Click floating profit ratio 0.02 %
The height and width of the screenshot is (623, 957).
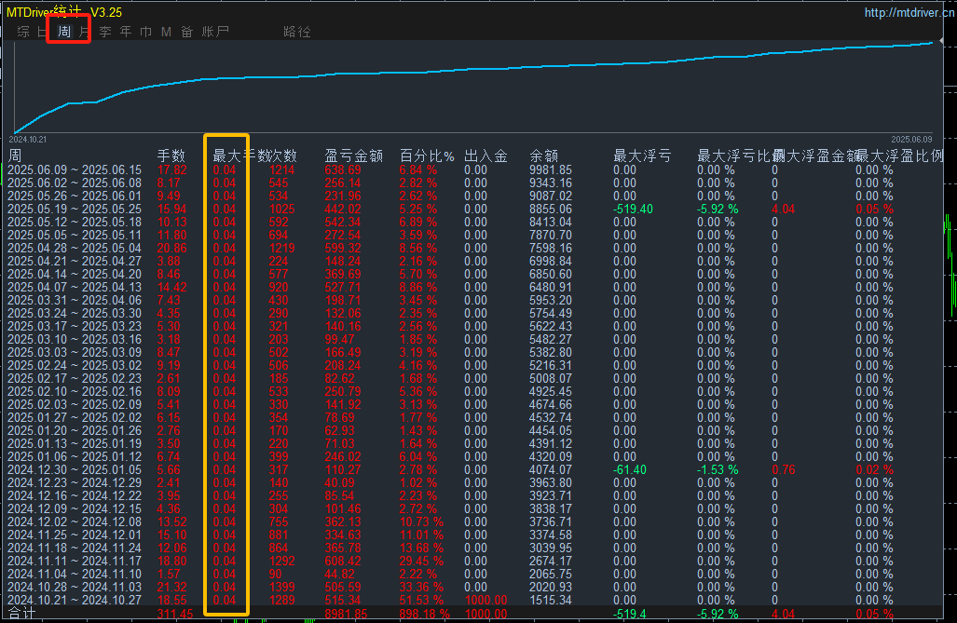click(x=875, y=470)
